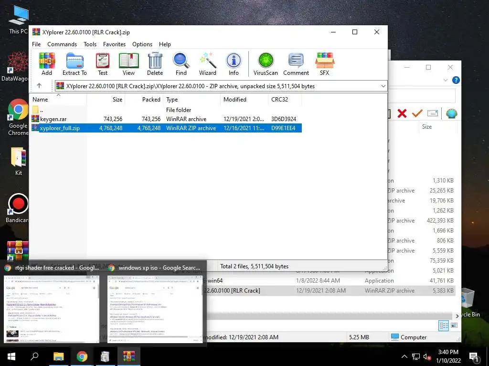Run the Test archive tool

[x=103, y=64]
